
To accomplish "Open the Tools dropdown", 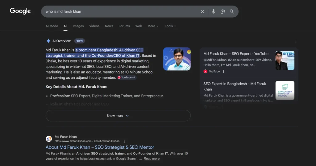I will click(170, 26).
